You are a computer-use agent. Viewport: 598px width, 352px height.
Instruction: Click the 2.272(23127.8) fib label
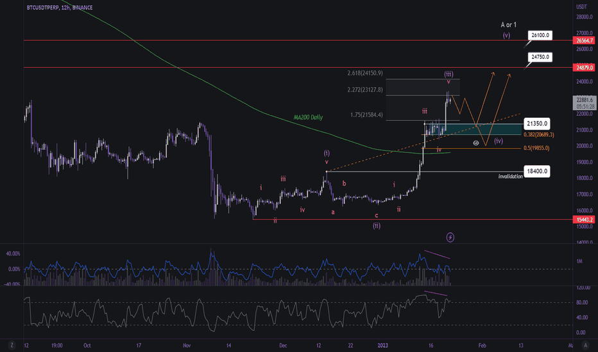point(365,90)
